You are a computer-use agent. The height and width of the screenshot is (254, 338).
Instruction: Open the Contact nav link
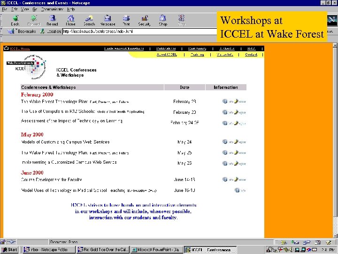pyautogui.click(x=251, y=55)
